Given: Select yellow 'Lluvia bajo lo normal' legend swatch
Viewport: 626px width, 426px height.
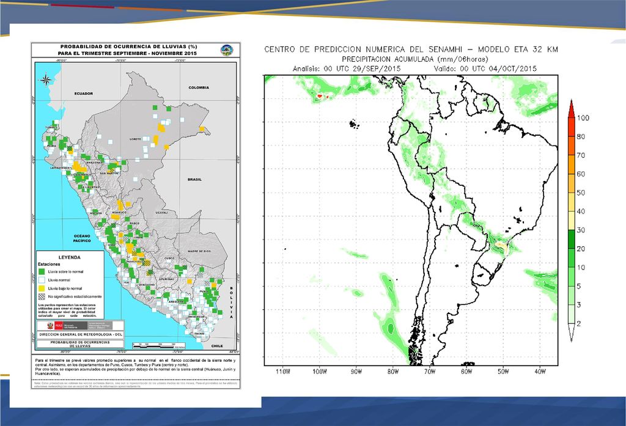Looking at the screenshot, I should 41,288.
